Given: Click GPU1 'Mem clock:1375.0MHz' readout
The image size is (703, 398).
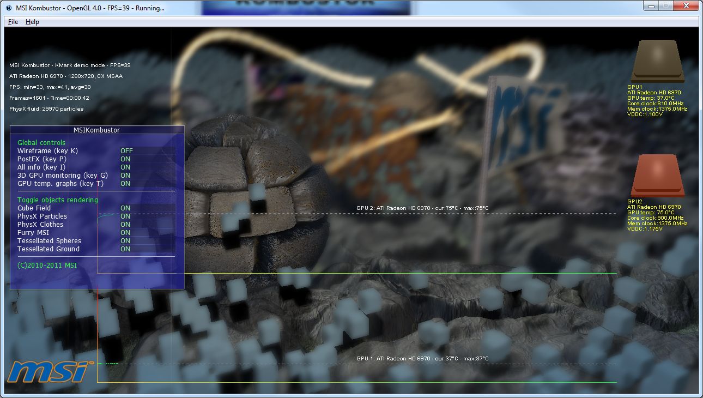Looking at the screenshot, I should (657, 109).
